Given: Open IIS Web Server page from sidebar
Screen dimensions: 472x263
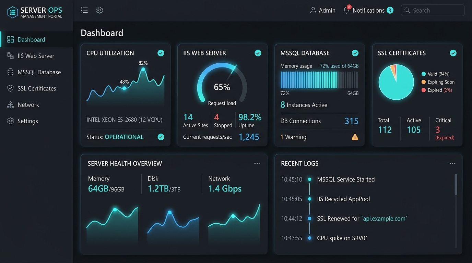Looking at the screenshot, I should tap(36, 56).
